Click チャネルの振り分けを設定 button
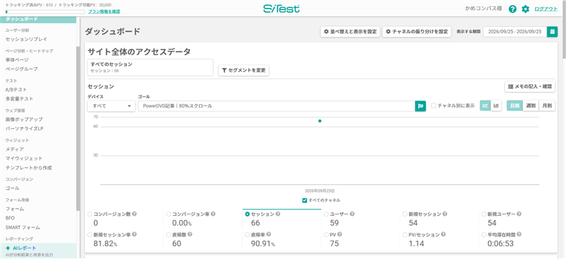The image size is (566, 259). coord(417,32)
